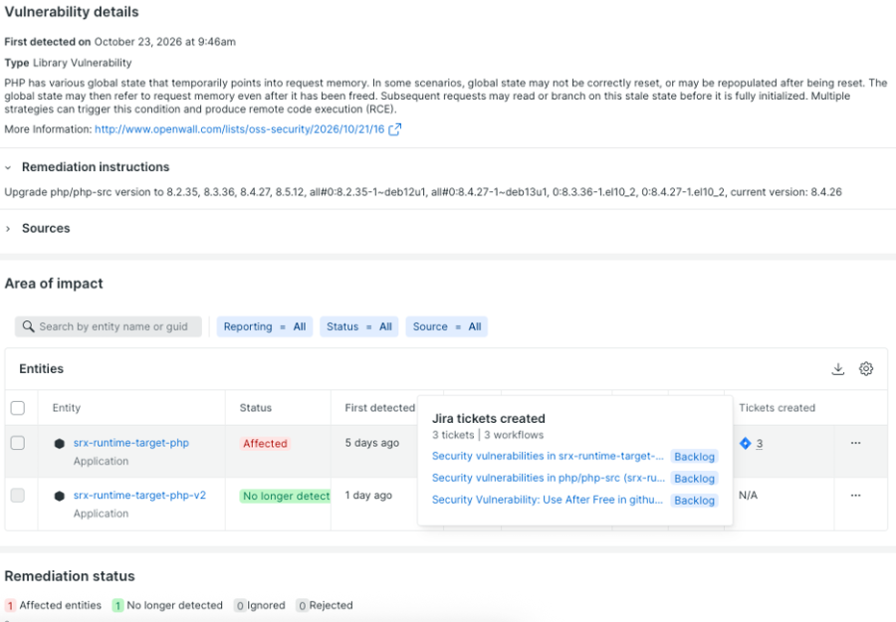Image resolution: width=896 pixels, height=622 pixels.
Task: Open srx-runtime-target-php entity link
Action: (130, 443)
